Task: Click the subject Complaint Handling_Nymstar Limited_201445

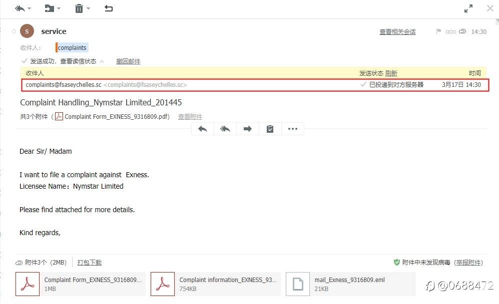Action: 101,102
